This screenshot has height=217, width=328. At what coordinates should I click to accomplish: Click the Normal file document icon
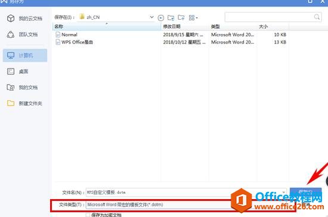tap(58, 35)
